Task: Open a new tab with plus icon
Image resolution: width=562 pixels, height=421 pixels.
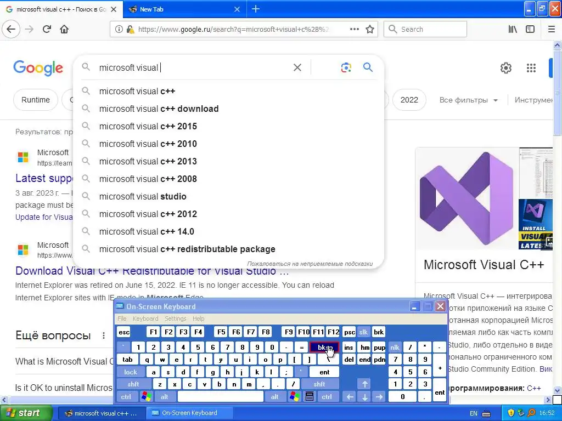Action: click(x=256, y=9)
